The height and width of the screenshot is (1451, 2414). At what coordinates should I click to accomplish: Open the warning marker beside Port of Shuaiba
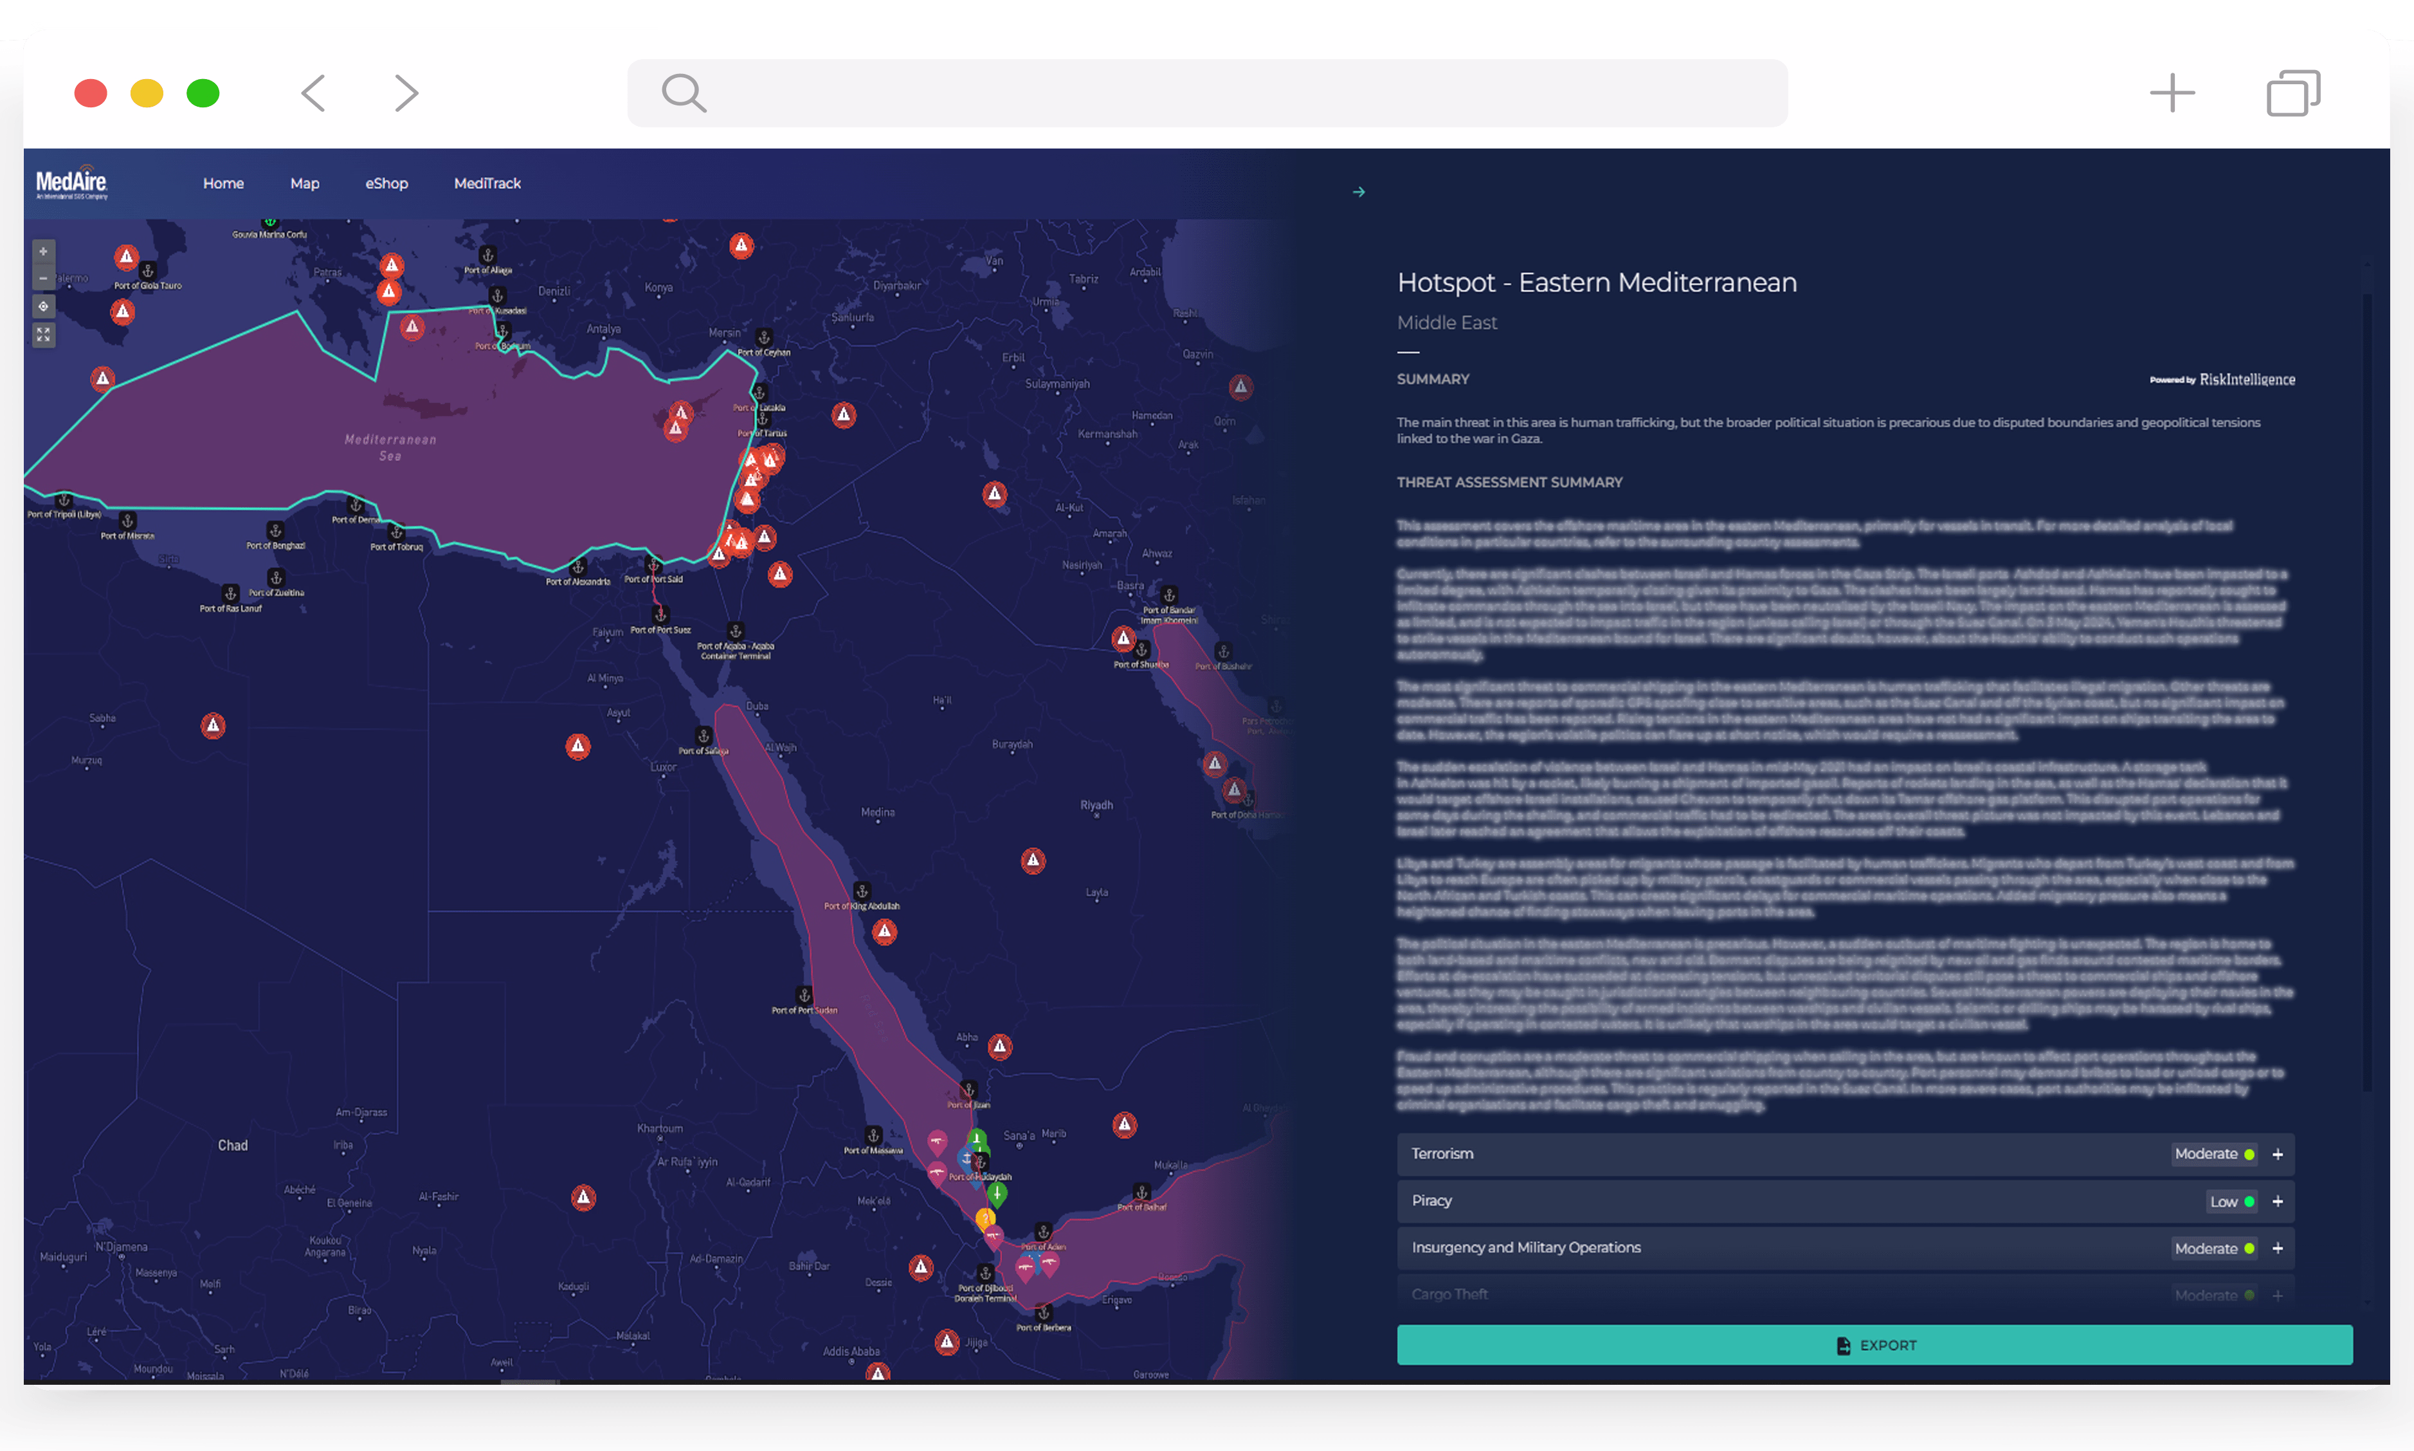click(x=1123, y=638)
